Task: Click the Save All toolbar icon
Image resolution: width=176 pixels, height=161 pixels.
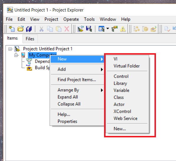Action: (x=29, y=29)
